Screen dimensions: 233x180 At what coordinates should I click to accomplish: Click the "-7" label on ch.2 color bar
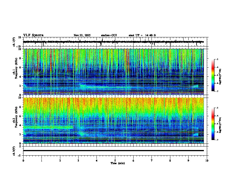point(217,140)
